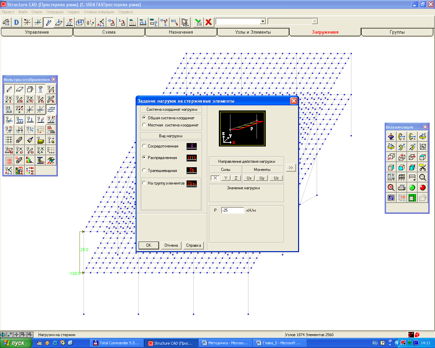Click the frame structure view icon

[x=402, y=177]
